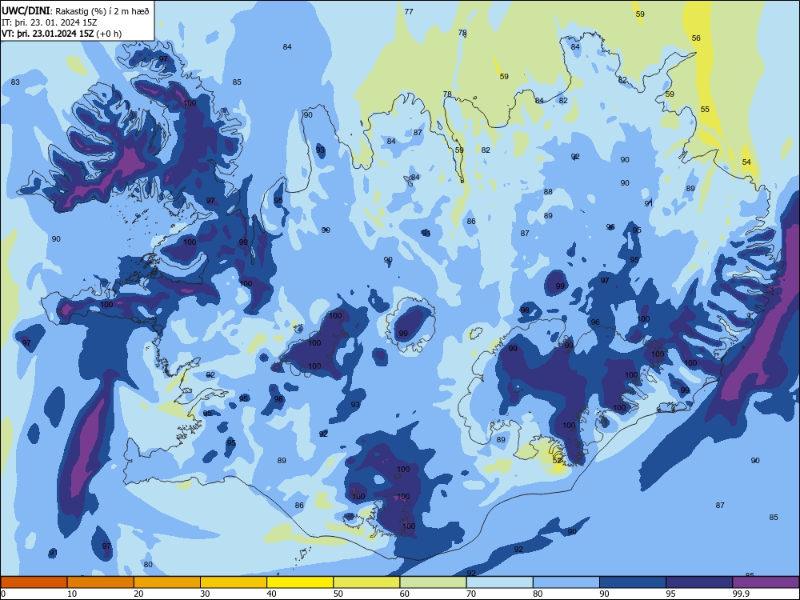Click the light green 60–70 legend swatch
This screenshot has height=600, width=800.
tap(433, 582)
